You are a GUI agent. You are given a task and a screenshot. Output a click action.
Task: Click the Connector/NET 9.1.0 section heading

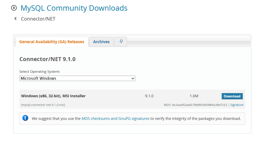[x=47, y=59]
